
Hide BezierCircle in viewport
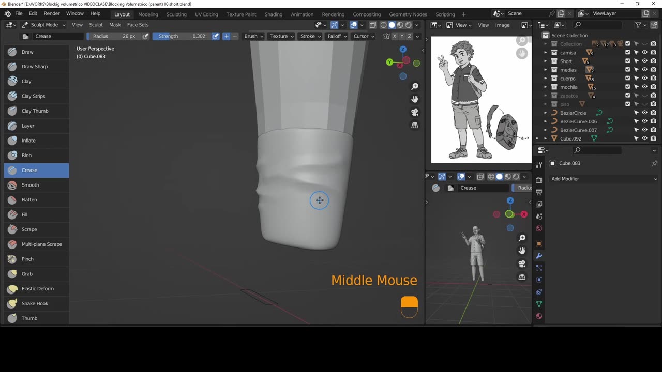(x=645, y=113)
